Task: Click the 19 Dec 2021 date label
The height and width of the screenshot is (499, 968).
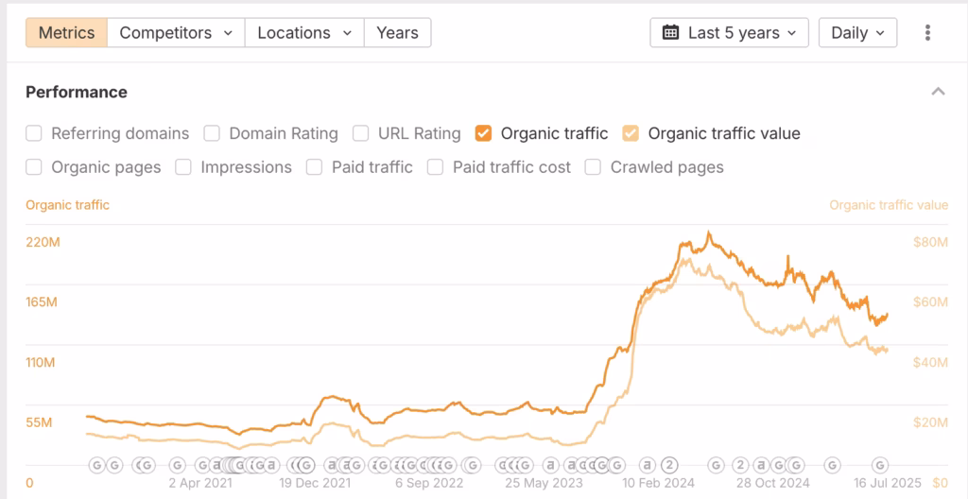Action: click(x=316, y=483)
